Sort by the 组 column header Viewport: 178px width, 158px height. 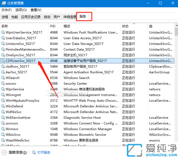161,26
